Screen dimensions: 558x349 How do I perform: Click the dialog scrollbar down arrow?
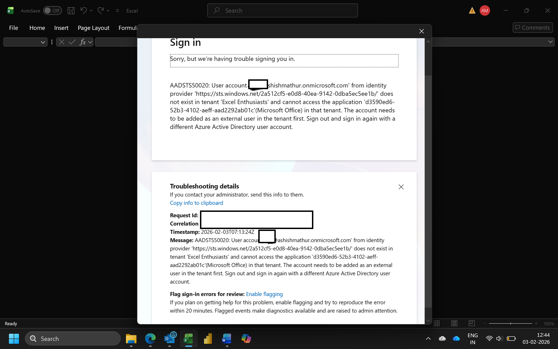(x=428, y=321)
